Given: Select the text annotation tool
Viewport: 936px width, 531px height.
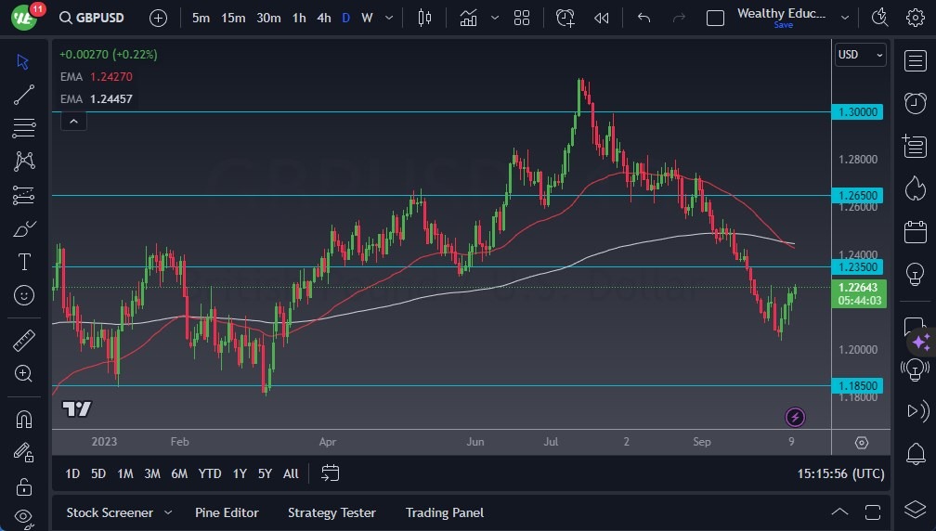Looking at the screenshot, I should (x=24, y=262).
